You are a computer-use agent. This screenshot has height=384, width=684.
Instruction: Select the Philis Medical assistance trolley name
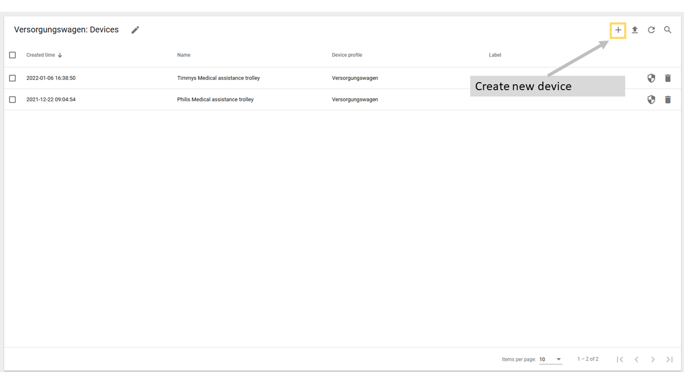tap(215, 100)
